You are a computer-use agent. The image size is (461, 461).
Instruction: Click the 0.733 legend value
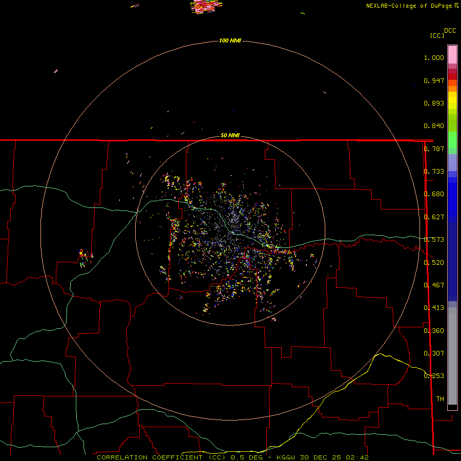pyautogui.click(x=434, y=172)
